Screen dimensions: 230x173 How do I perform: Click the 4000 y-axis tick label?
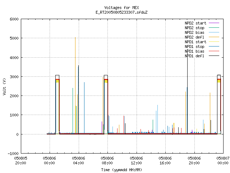click(x=14, y=58)
